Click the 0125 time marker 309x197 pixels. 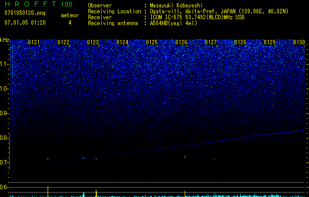coord(152,42)
